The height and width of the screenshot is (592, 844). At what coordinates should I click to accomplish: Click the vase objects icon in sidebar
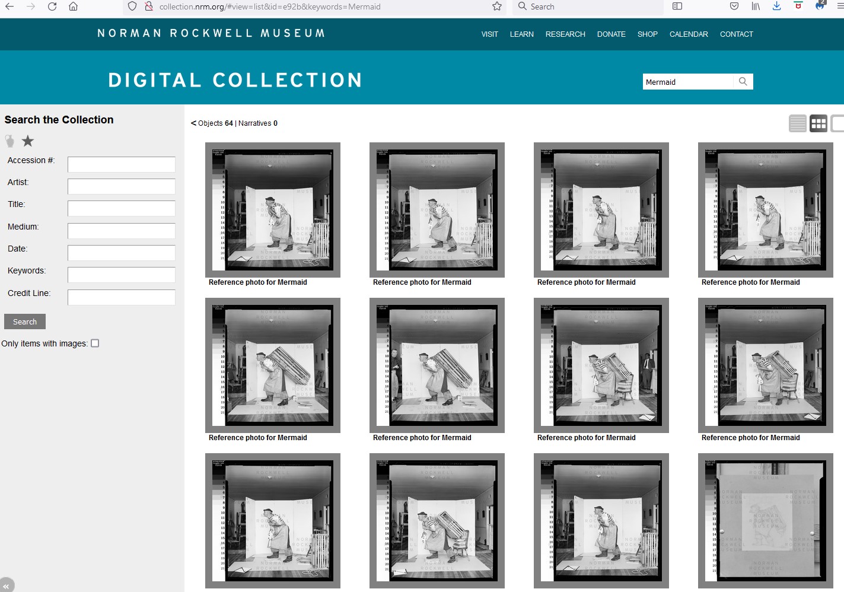(9, 141)
